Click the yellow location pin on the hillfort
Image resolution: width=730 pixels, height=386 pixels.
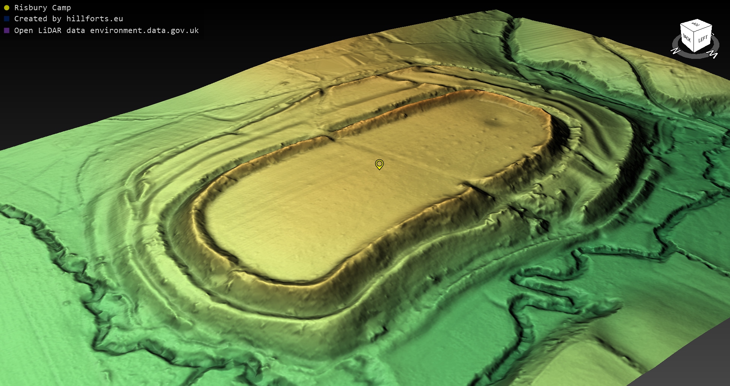379,164
